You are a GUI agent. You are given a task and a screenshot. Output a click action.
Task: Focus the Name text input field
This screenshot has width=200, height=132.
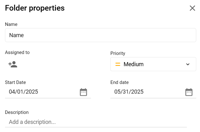(x=101, y=35)
